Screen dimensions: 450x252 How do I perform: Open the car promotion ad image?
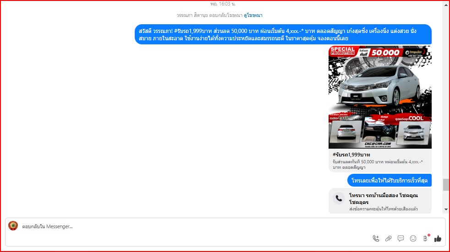click(x=380, y=97)
